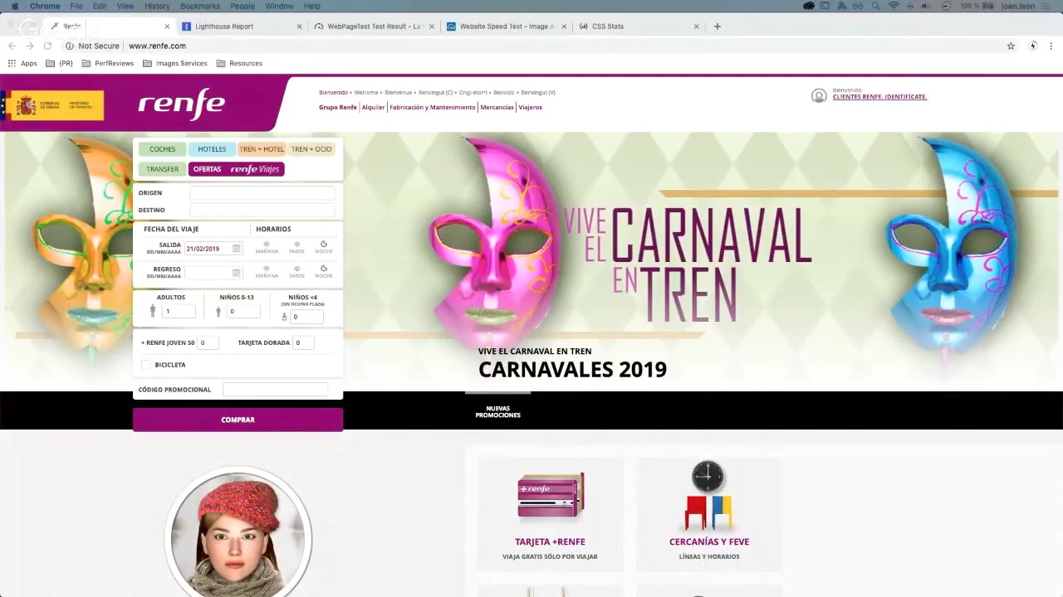Select Mañana for Regreso schedule
The height and width of the screenshot is (597, 1063).
click(267, 271)
